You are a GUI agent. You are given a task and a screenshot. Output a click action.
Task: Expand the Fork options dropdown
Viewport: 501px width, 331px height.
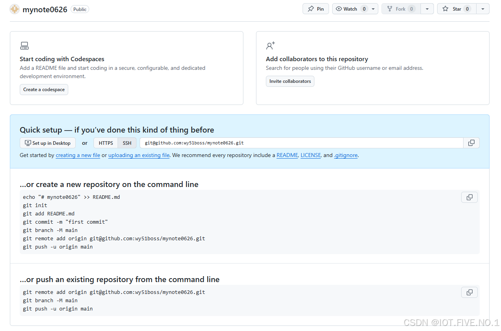[x=427, y=8]
